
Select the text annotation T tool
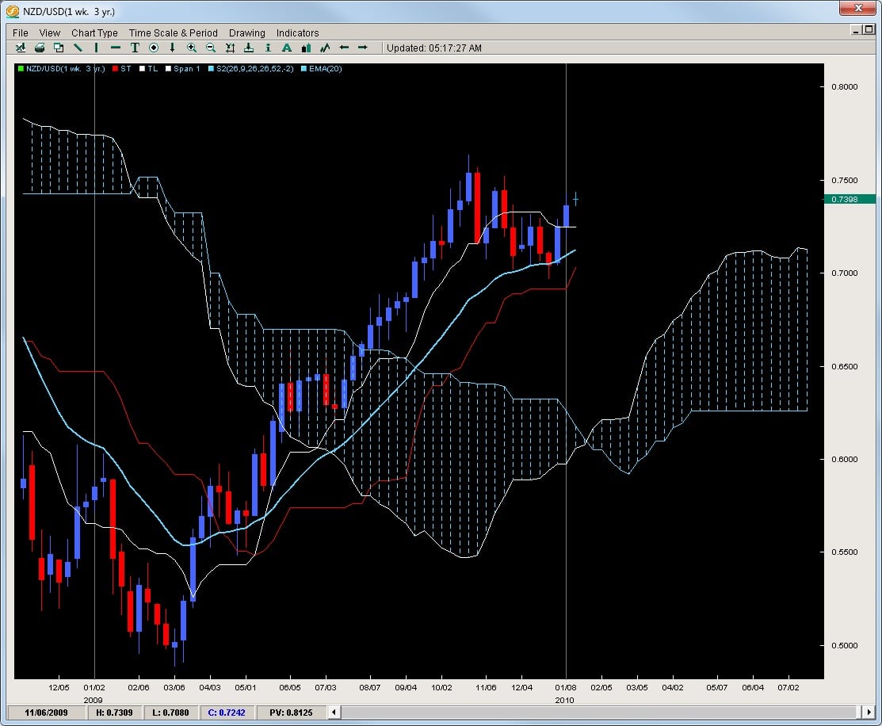pos(135,48)
